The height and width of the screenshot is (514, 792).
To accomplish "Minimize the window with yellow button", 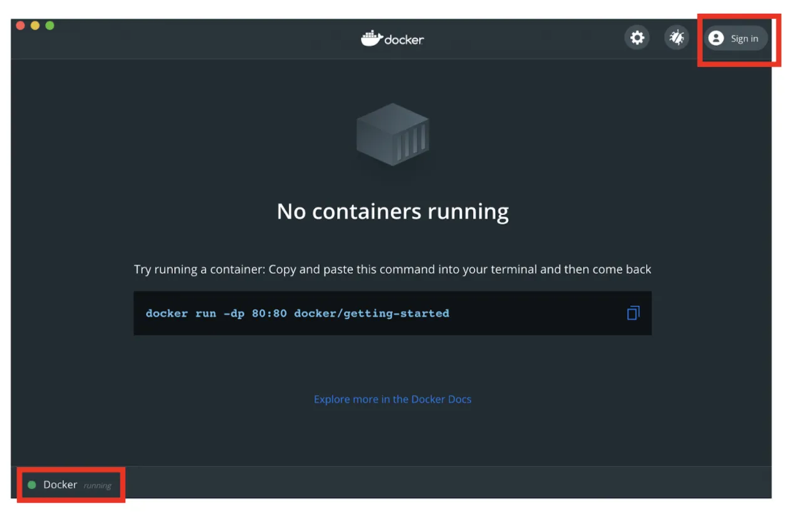I will pos(35,25).
